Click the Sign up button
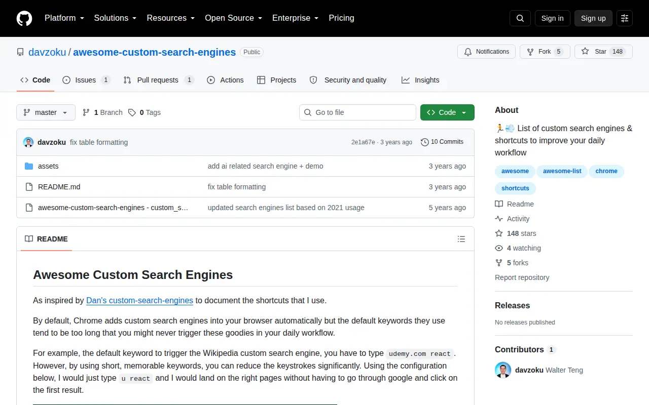This screenshot has width=649, height=405. [x=593, y=18]
